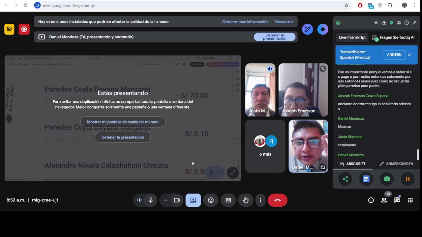Open Tactiq home icon
Image resolution: width=422 pixels, height=237 pixels.
click(376, 23)
